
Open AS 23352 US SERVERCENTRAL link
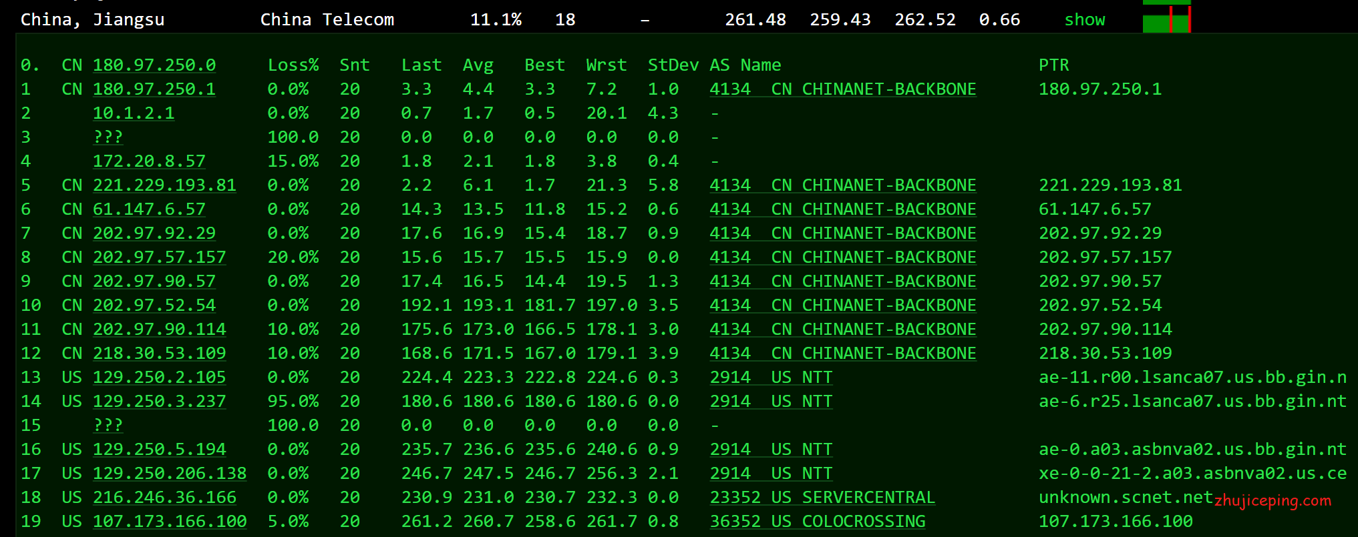822,498
